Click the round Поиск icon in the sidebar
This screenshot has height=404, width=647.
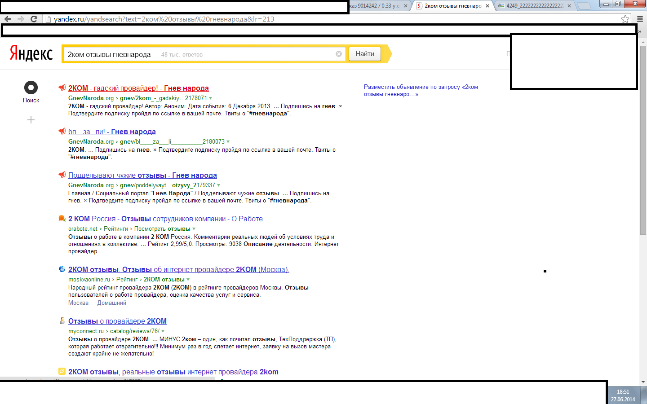[31, 88]
